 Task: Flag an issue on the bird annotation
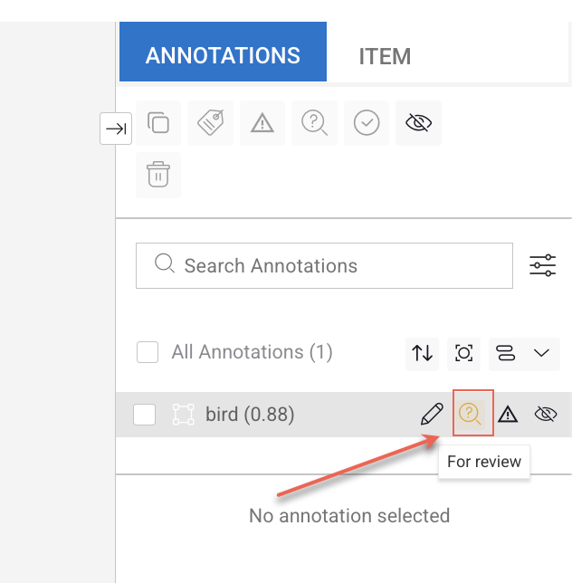pyautogui.click(x=508, y=415)
